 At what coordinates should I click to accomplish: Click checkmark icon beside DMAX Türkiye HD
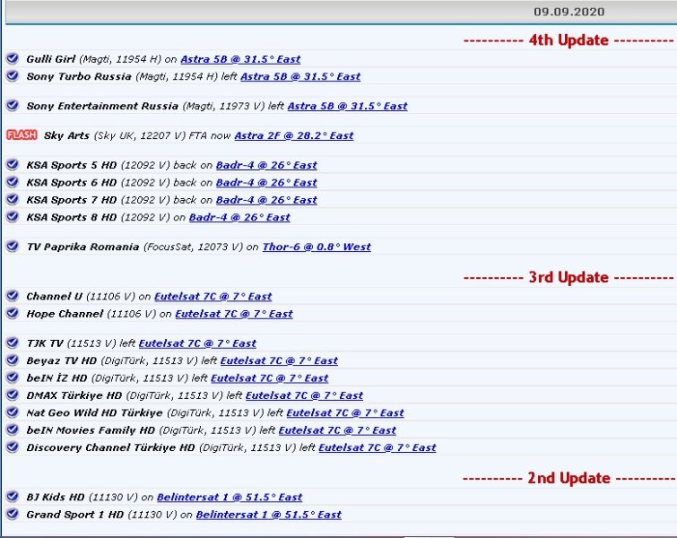13,395
